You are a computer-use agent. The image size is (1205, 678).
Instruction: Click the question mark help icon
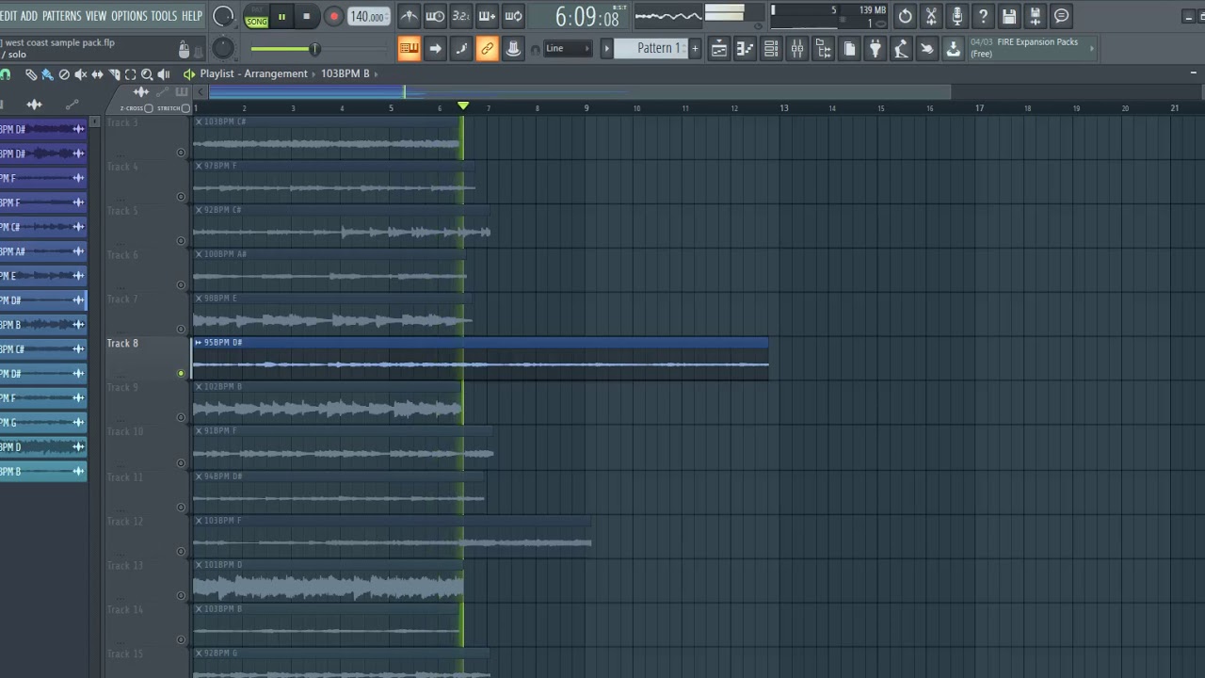983,16
